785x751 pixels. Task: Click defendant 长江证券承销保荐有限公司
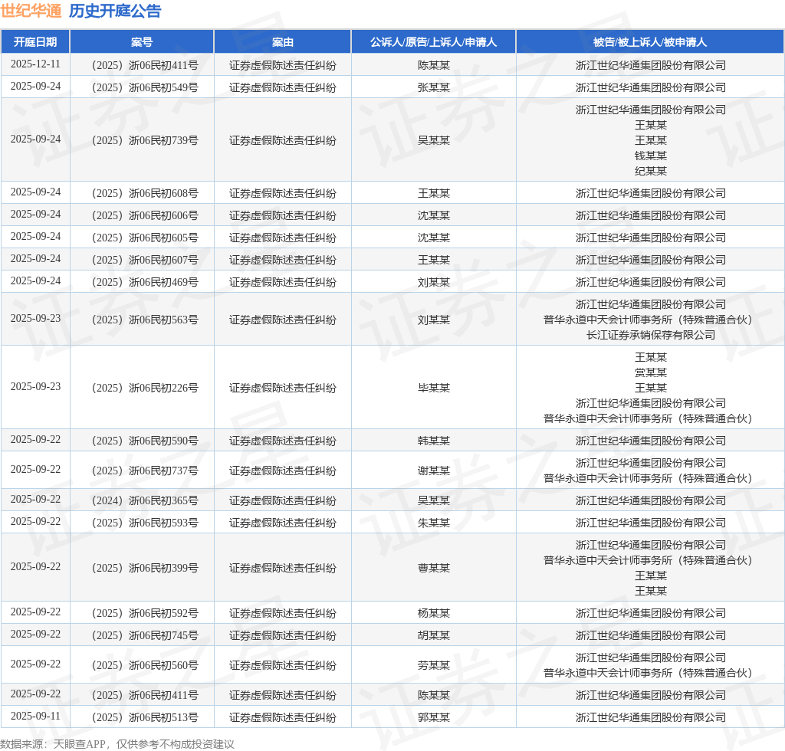[x=650, y=335]
